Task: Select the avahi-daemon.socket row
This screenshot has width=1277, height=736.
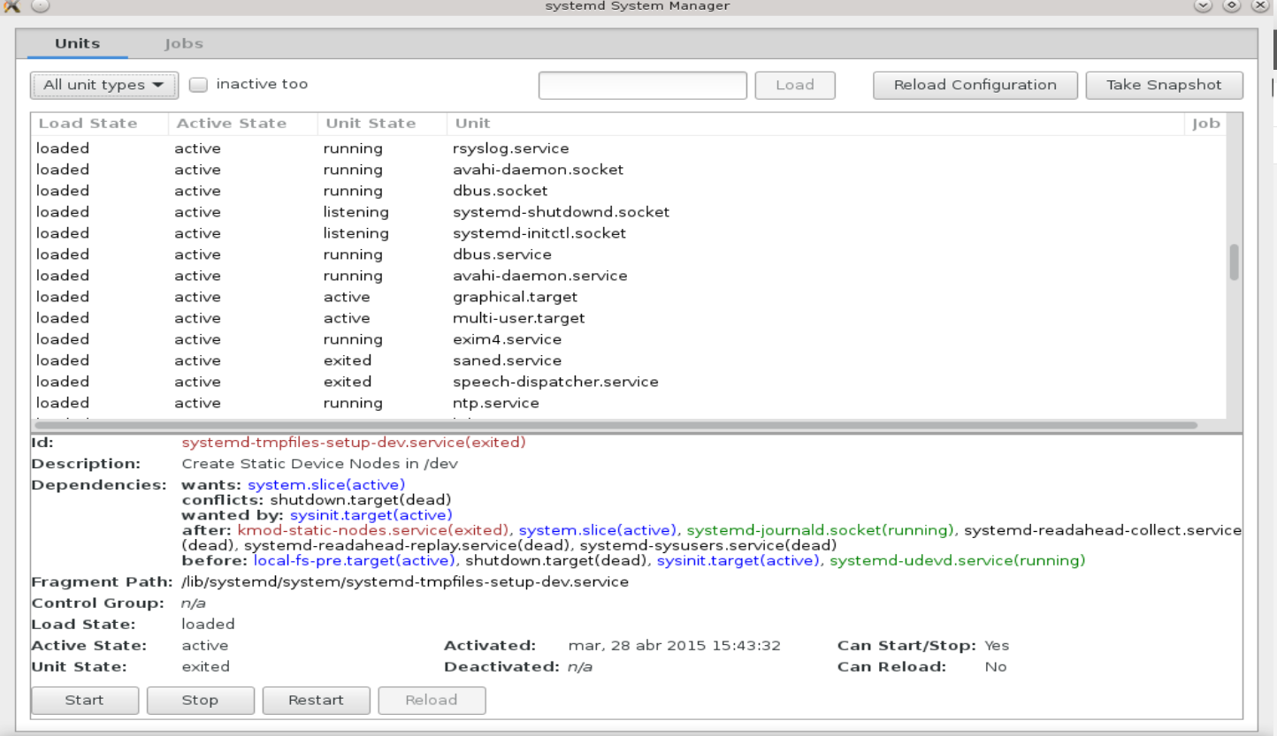Action: click(x=629, y=170)
